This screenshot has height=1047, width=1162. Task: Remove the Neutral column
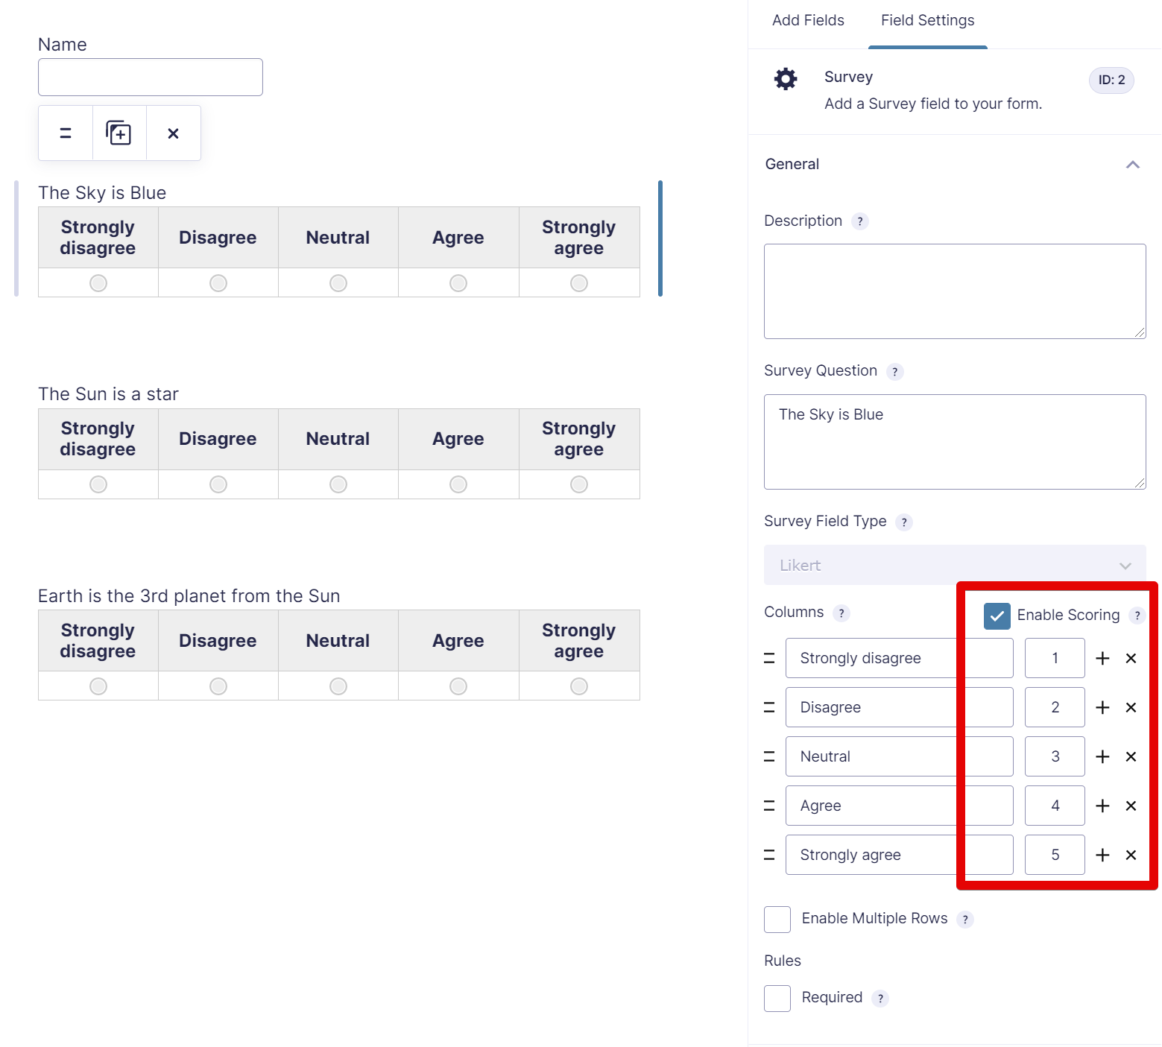pos(1131,756)
